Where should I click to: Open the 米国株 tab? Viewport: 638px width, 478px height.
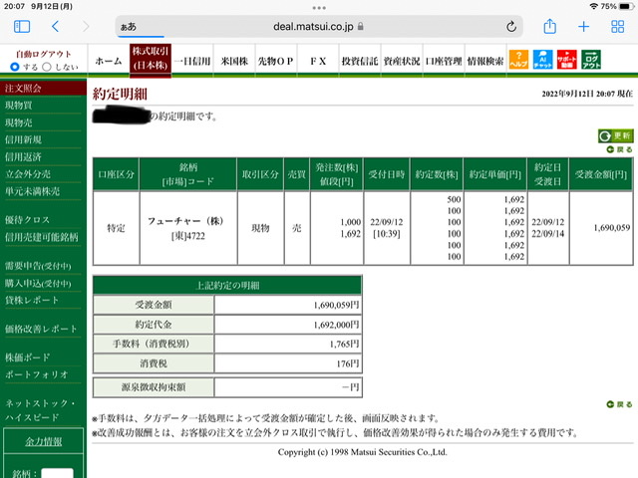click(x=234, y=61)
